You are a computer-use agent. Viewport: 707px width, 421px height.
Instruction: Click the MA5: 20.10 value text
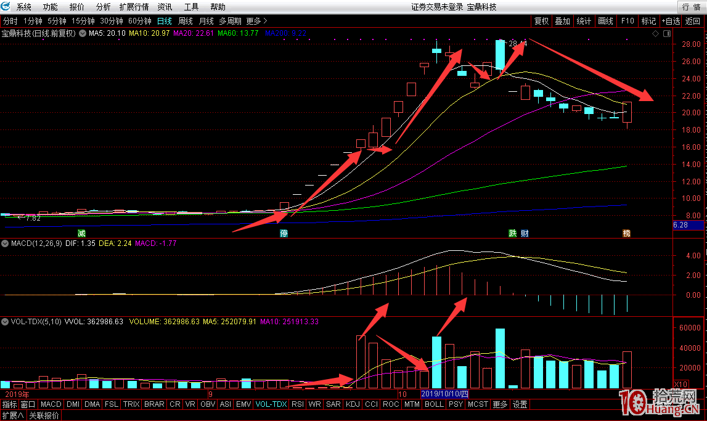tap(107, 33)
